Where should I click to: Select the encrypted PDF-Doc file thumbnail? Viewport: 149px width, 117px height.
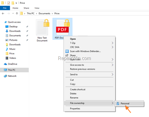click(62, 27)
